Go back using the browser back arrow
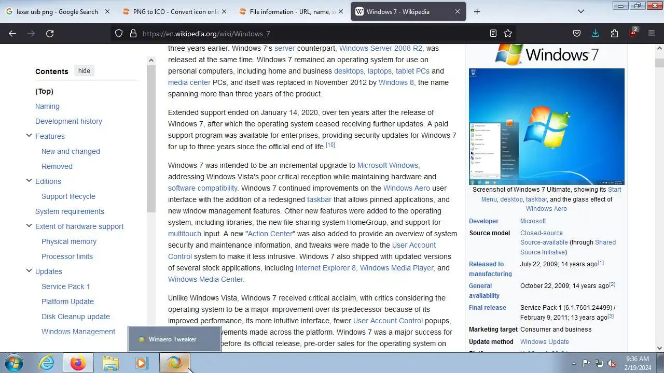The height and width of the screenshot is (373, 664). [12, 33]
